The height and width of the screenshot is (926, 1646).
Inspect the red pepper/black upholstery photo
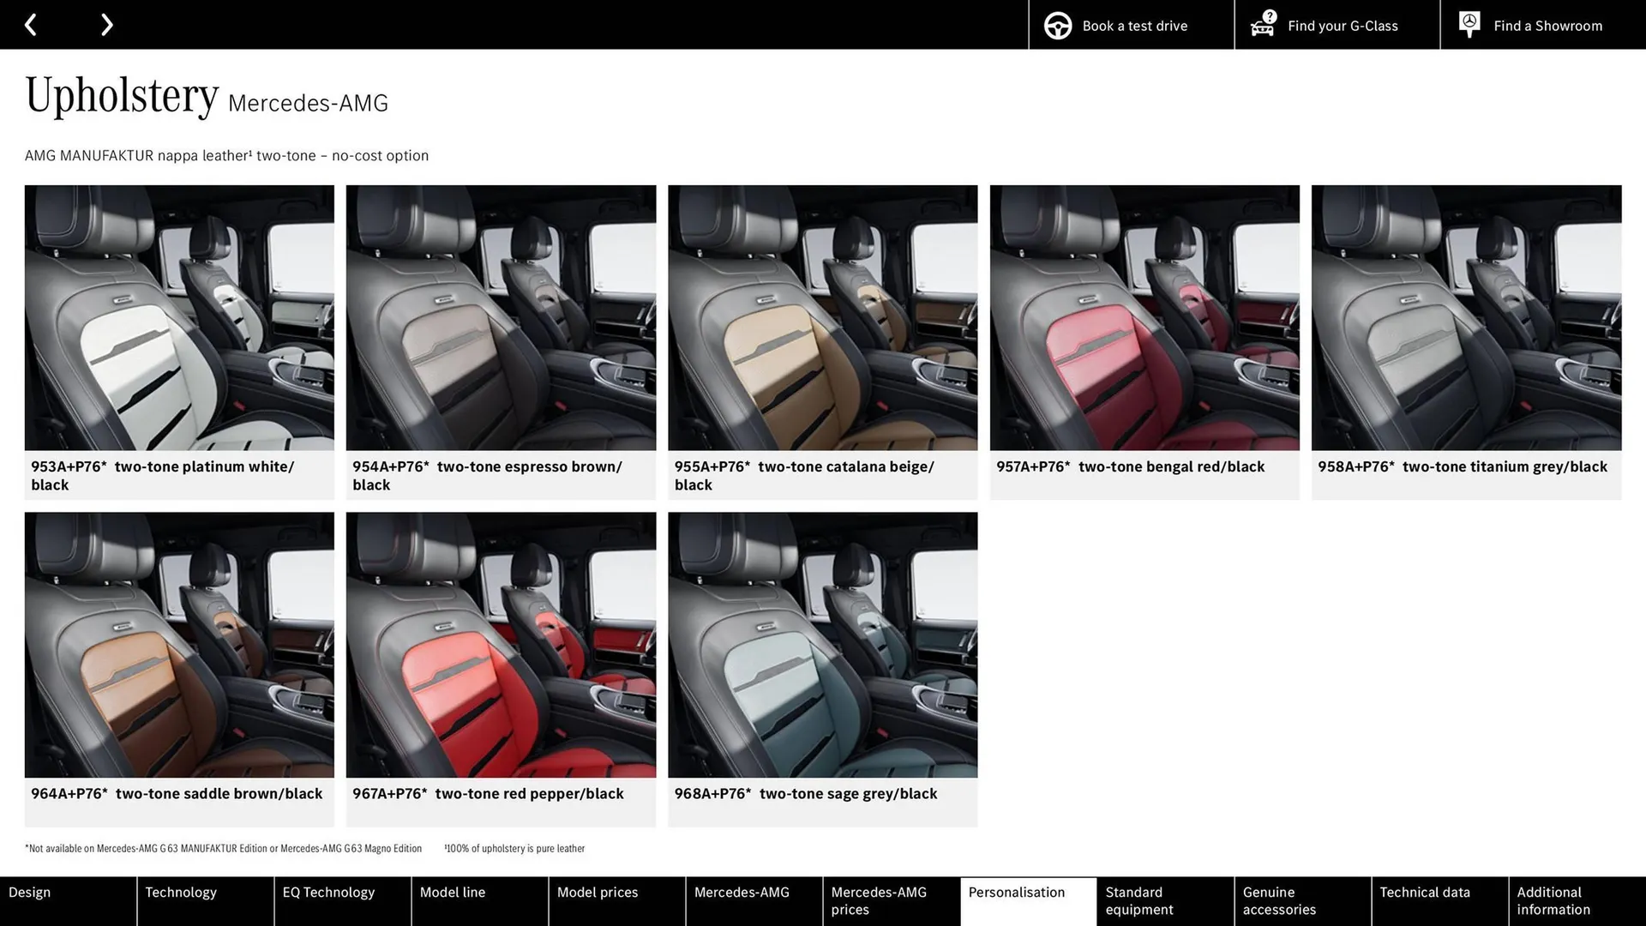(500, 644)
